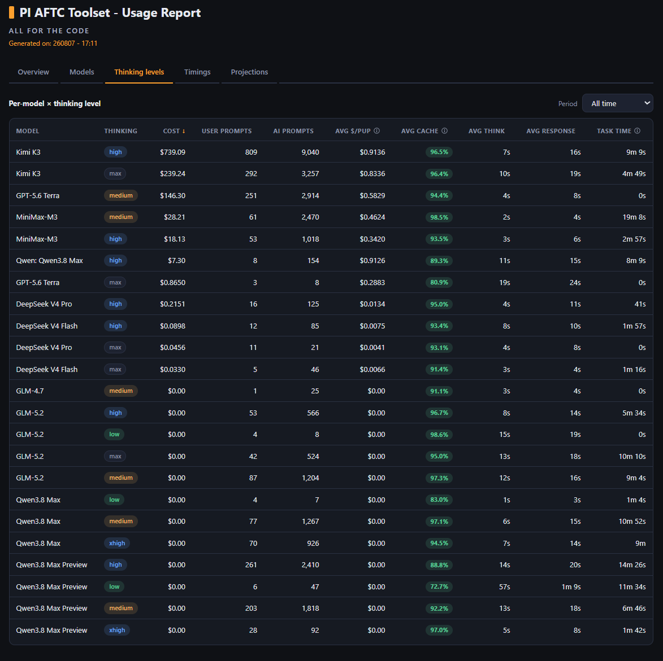The height and width of the screenshot is (661, 663).
Task: Sort by the MODEL column header
Action: click(28, 131)
